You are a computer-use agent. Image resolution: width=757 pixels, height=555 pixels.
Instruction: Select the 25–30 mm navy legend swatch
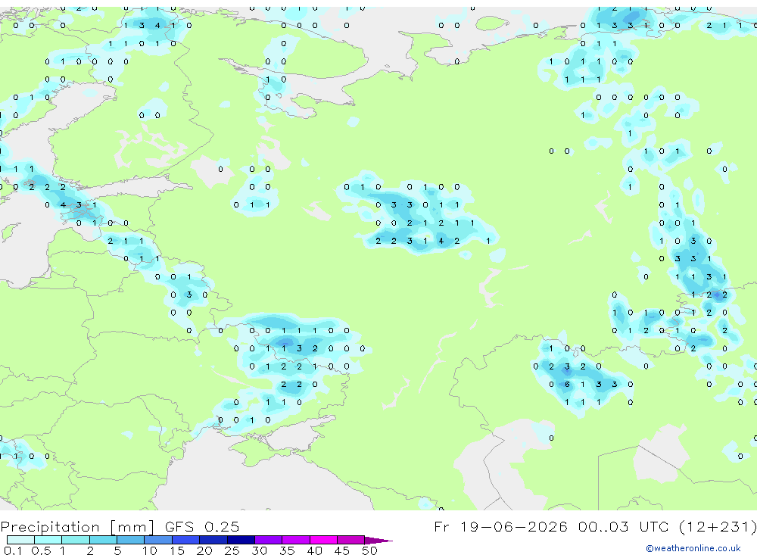tap(241, 540)
